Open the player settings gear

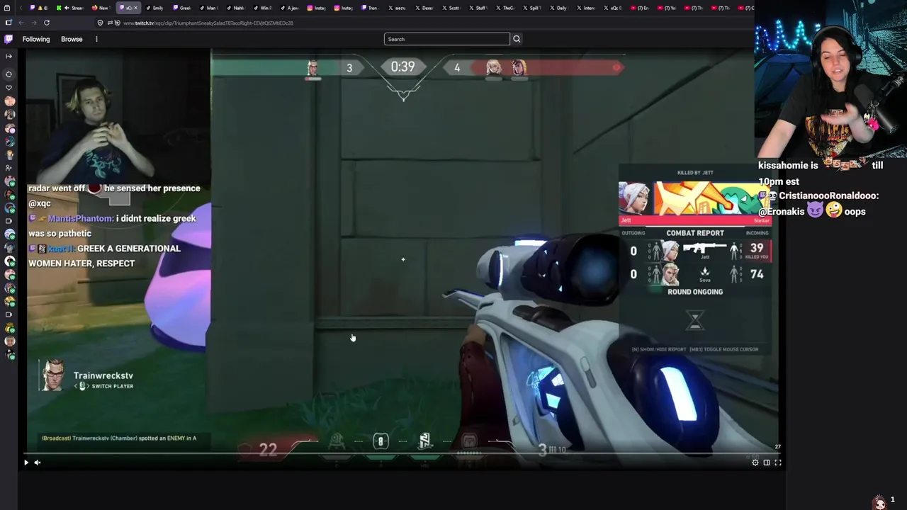pos(755,463)
